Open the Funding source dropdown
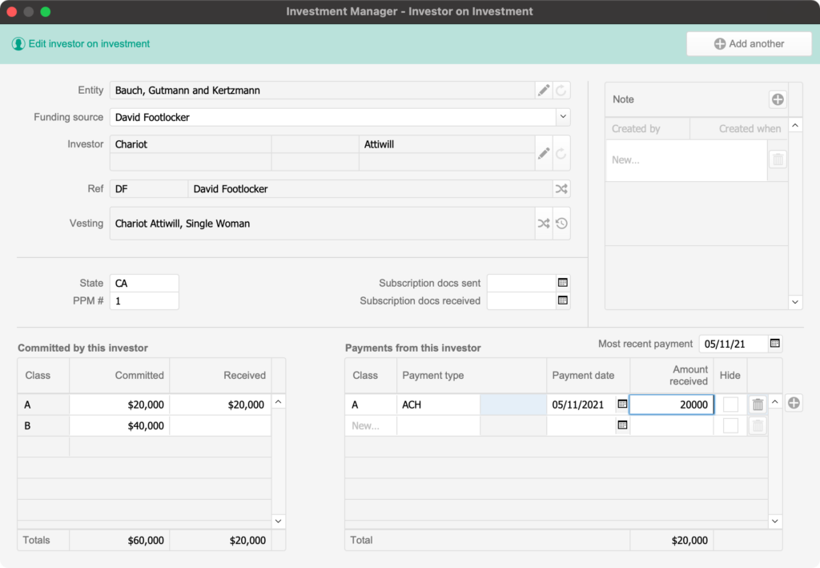The height and width of the screenshot is (568, 820). click(563, 117)
